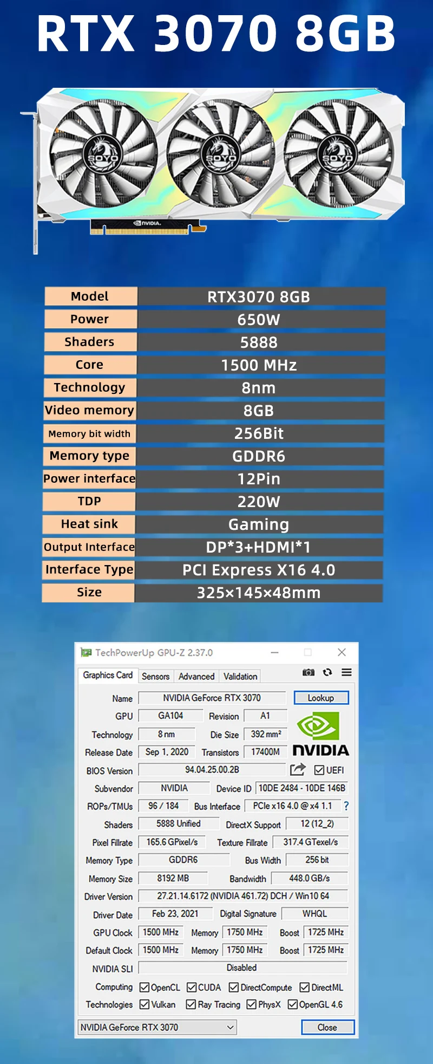Viewport: 433px width, 1064px height.
Task: Click the GPU-Z app icon in title bar
Action: (x=86, y=652)
